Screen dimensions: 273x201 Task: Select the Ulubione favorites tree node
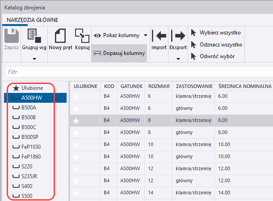pyautogui.click(x=32, y=88)
